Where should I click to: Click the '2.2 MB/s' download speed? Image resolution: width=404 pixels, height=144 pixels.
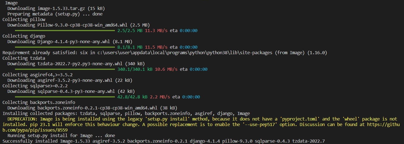[160, 97]
